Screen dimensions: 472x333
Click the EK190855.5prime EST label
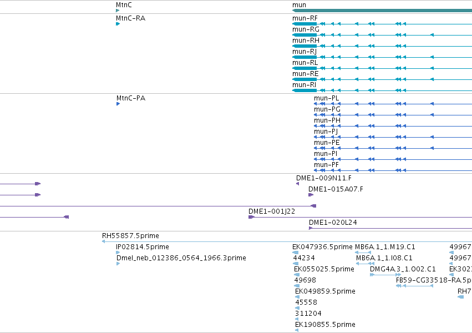click(326, 325)
